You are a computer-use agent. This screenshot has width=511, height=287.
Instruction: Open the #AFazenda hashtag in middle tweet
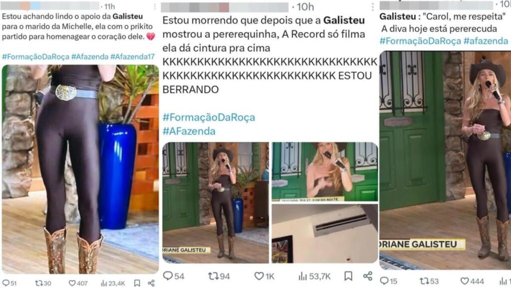coord(189,131)
